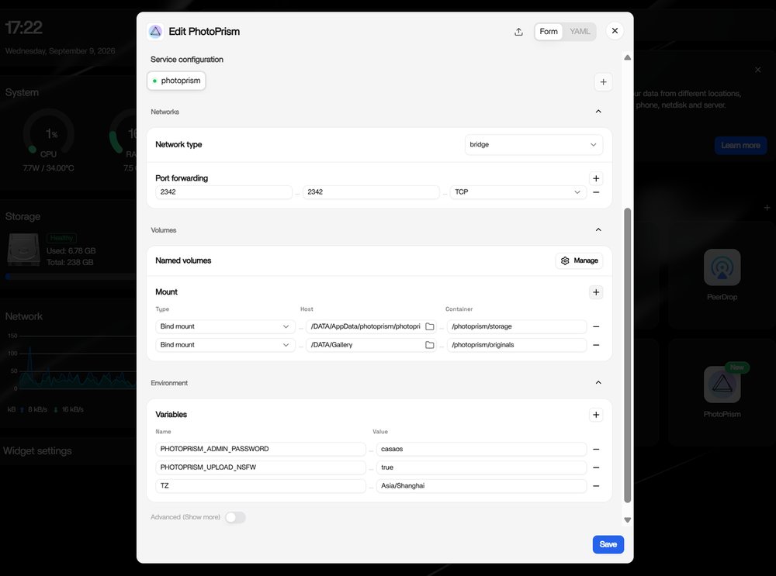The image size is (776, 576).
Task: Click the dialog vertical scrollbar thumb
Action: click(x=628, y=355)
